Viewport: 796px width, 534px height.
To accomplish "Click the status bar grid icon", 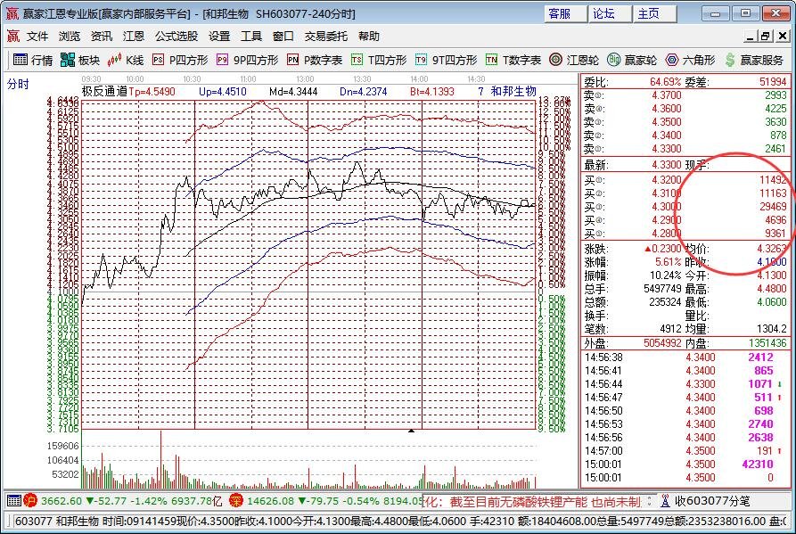I will point(14,501).
